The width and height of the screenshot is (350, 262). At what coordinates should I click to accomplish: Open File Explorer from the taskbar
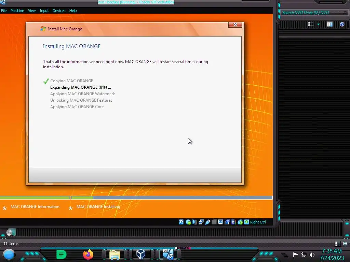click(115, 254)
